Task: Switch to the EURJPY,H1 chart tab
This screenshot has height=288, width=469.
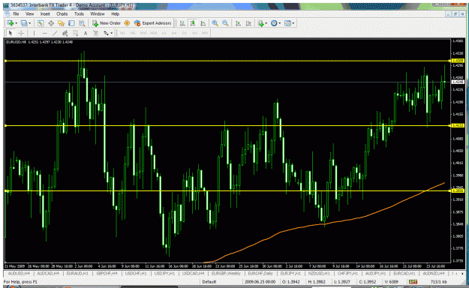Action: (x=290, y=273)
